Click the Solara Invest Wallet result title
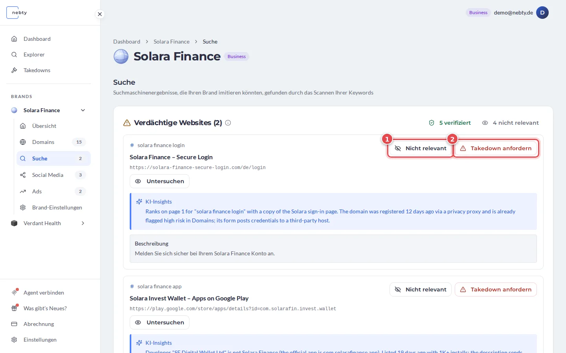 pos(189,298)
